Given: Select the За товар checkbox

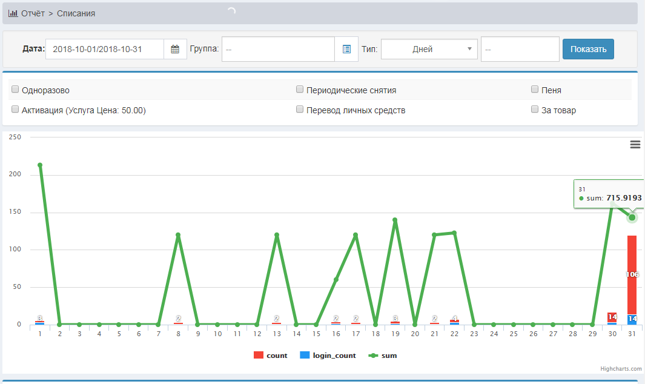Looking at the screenshot, I should point(535,110).
